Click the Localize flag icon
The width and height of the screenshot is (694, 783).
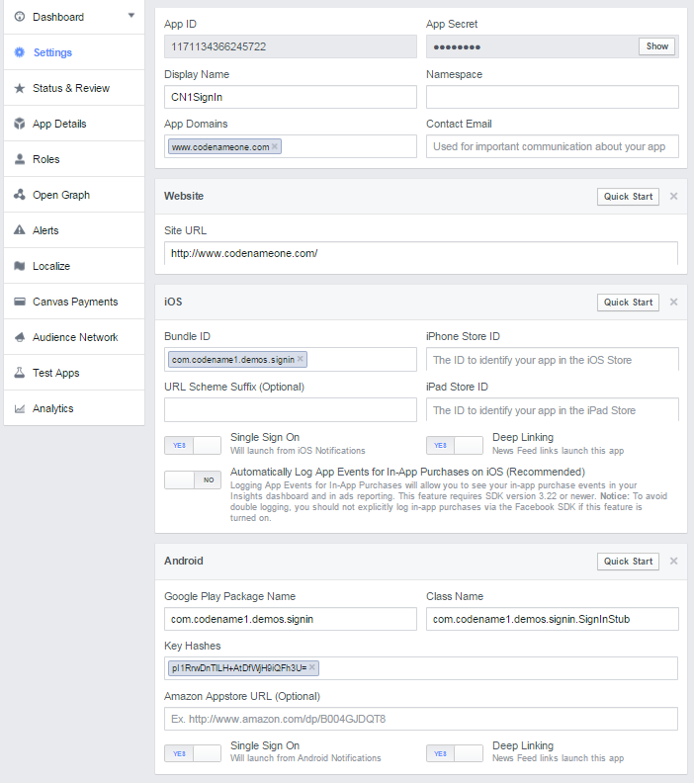[20, 266]
